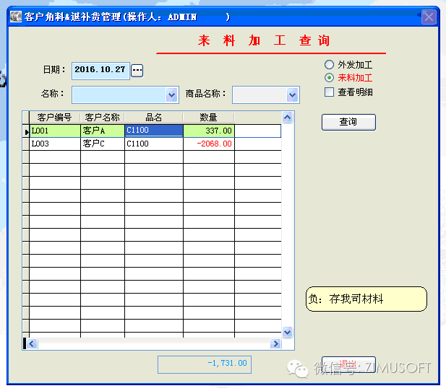Expand the 商品名称 dropdown list
The width and height of the screenshot is (446, 391).
(292, 94)
